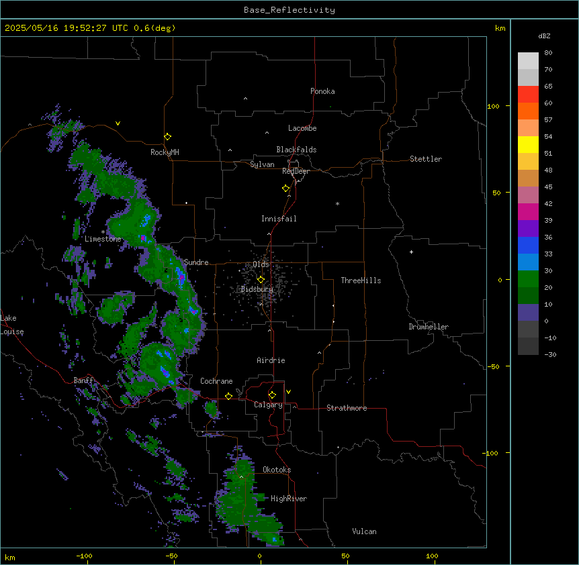
Task: Select the magenta 39-42 dBZ legend swatch
Action: 528,211
